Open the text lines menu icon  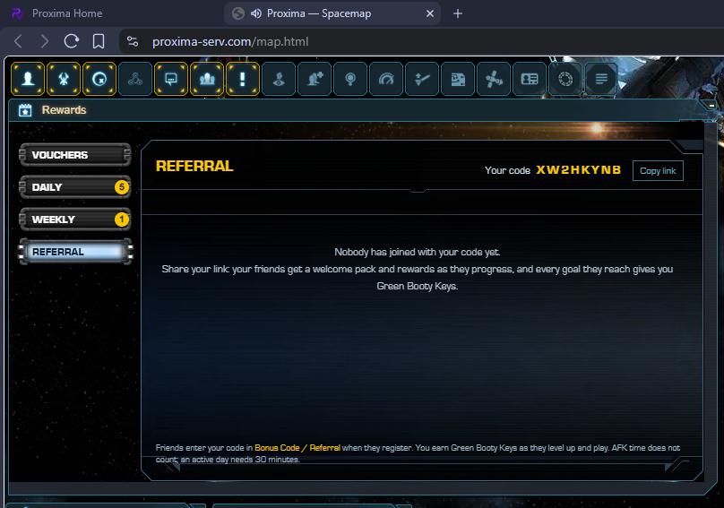coord(601,79)
